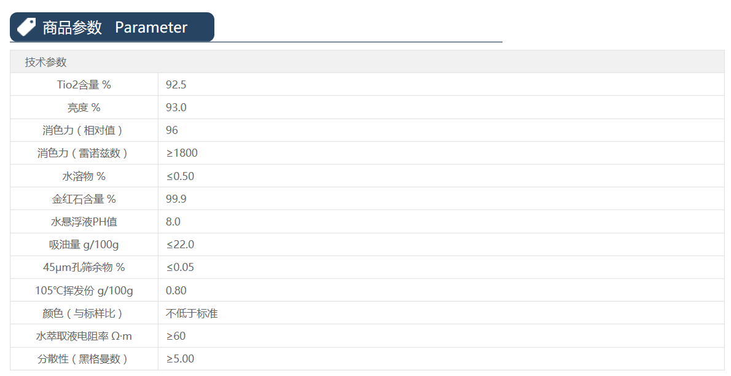This screenshot has width=731, height=376.
Task: Click the 水萃取液电阻率 Ω·m label
Action: click(x=84, y=336)
